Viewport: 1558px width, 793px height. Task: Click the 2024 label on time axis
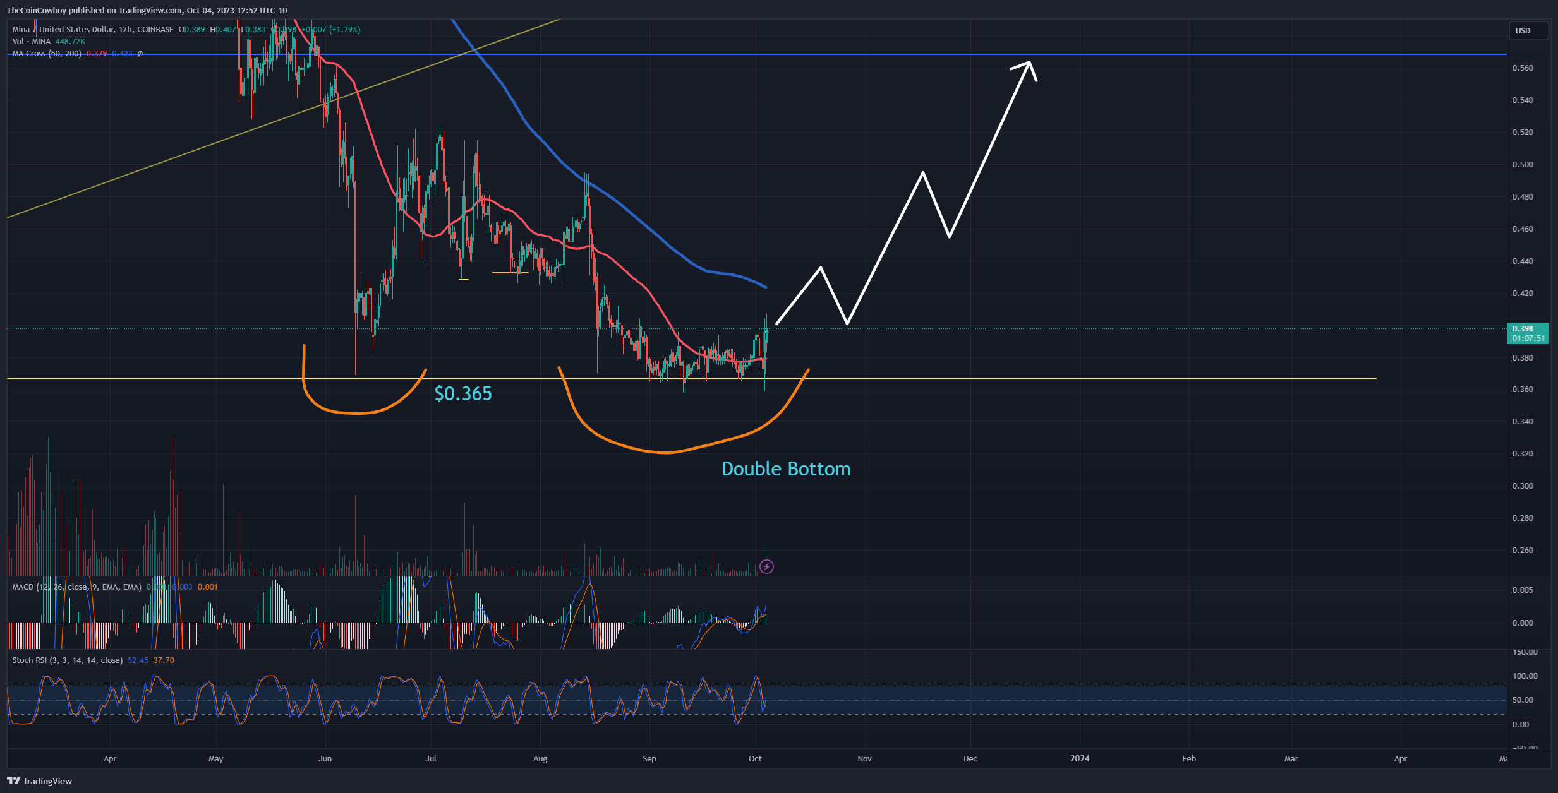1080,758
